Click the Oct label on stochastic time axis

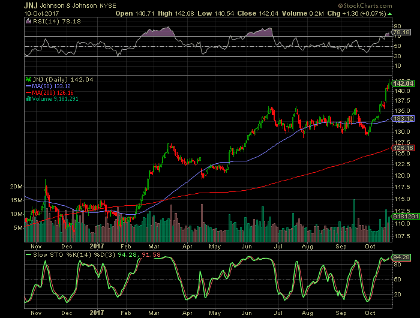point(370,313)
